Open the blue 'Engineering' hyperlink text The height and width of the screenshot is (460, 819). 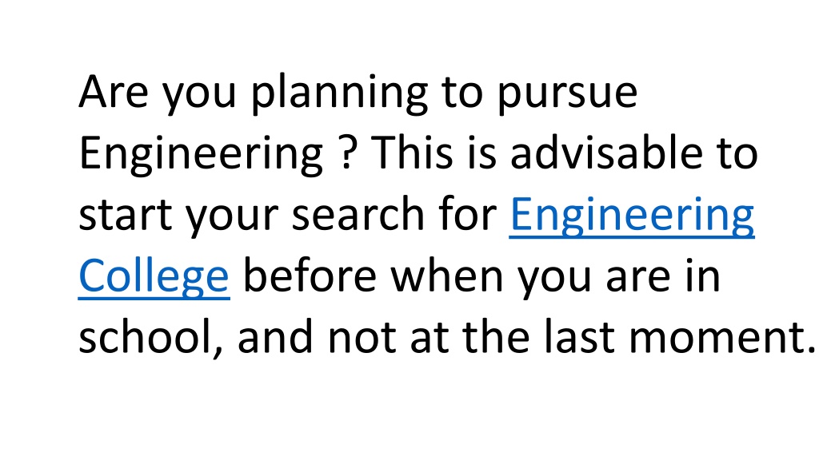click(632, 217)
